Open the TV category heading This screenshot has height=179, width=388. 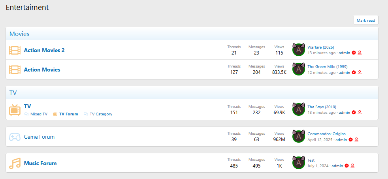click(x=13, y=92)
